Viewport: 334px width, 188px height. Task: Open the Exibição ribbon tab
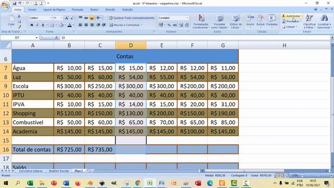(127, 9)
